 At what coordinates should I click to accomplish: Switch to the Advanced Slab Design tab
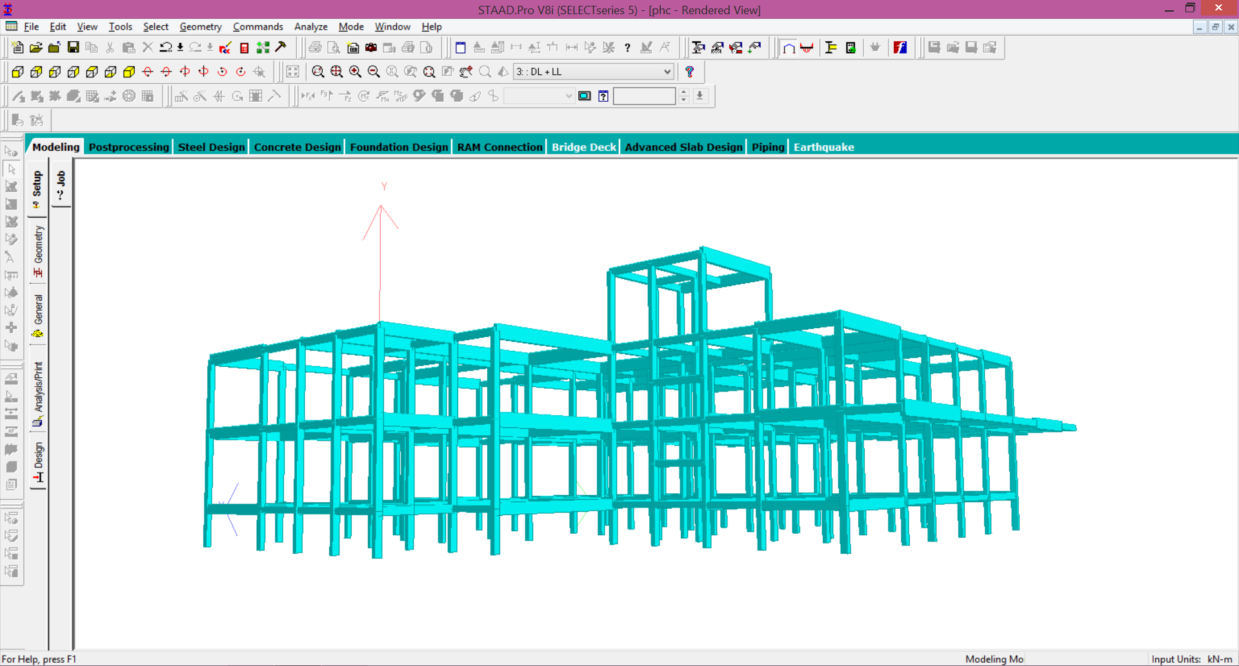point(684,147)
